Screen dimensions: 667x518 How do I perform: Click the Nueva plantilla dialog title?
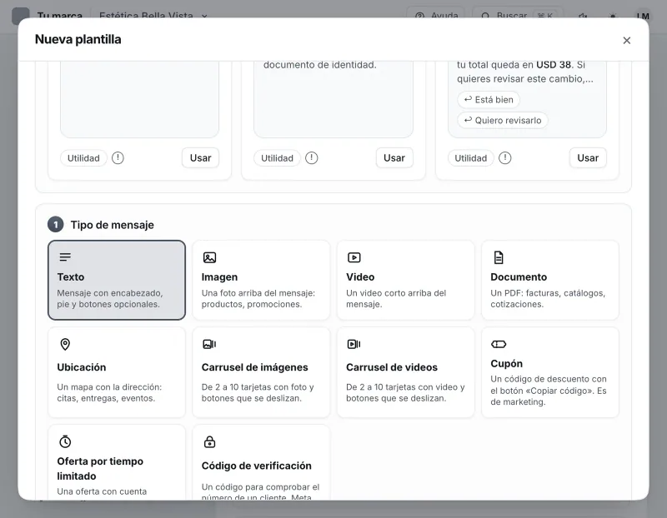[78, 39]
